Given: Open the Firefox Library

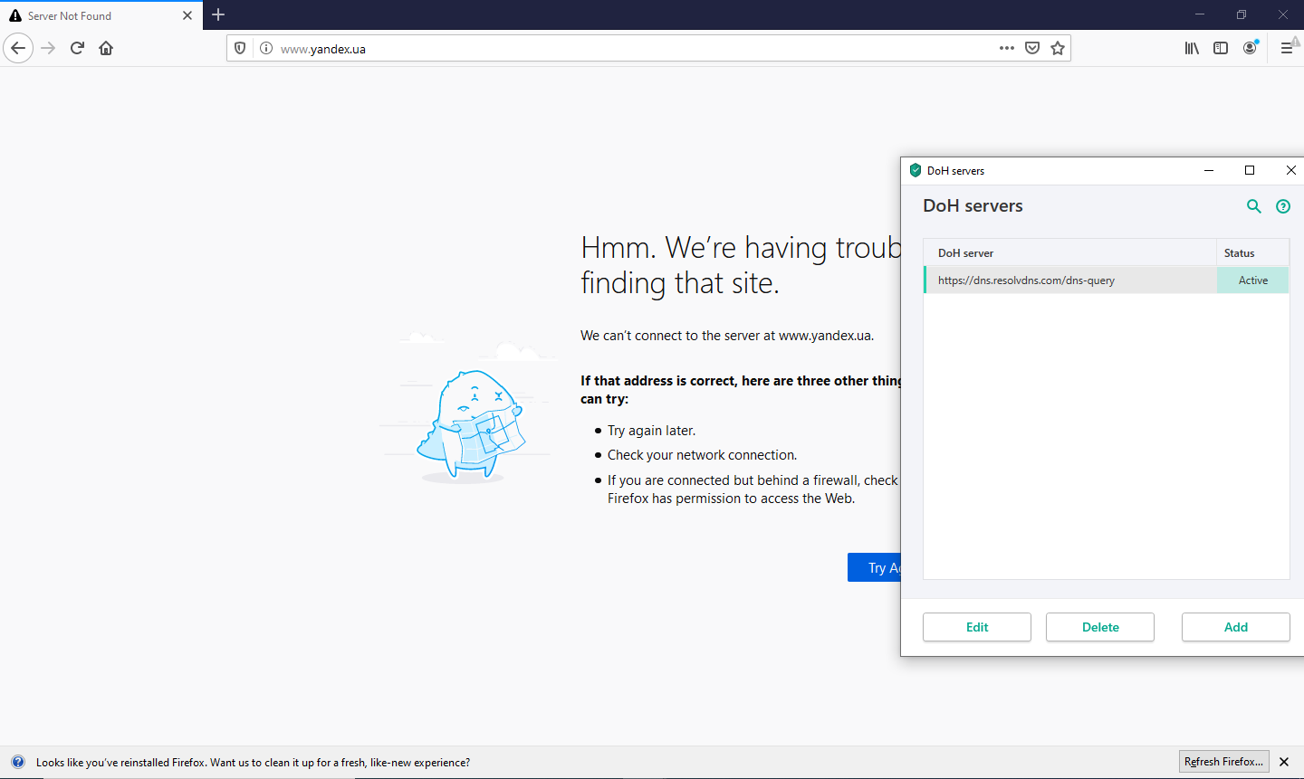Looking at the screenshot, I should (1192, 48).
